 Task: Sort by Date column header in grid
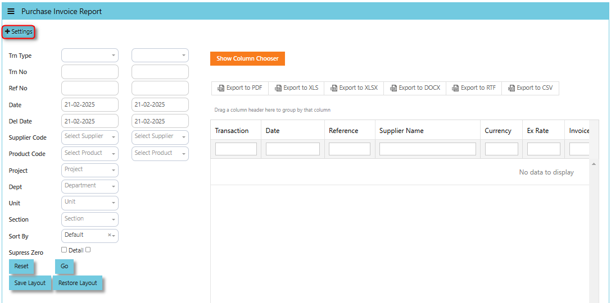tap(293, 131)
